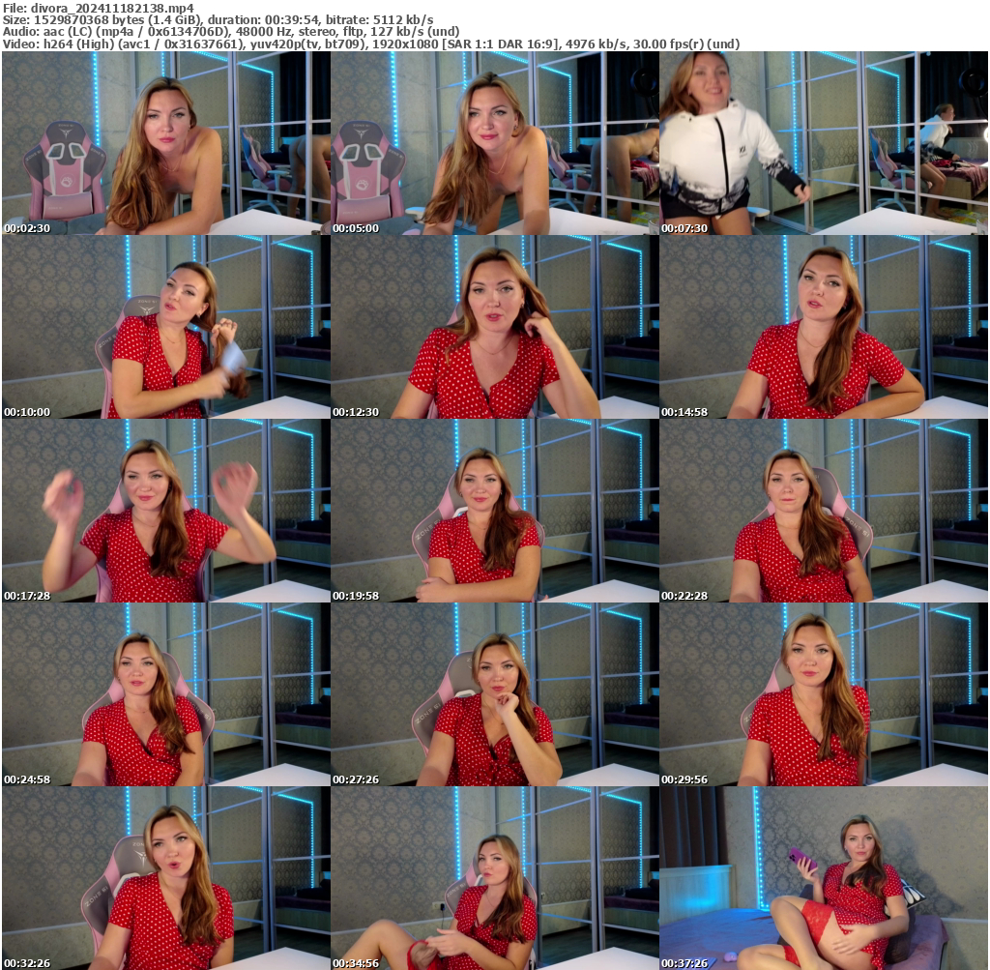Click the 00:12:30 preview frame

(494, 327)
